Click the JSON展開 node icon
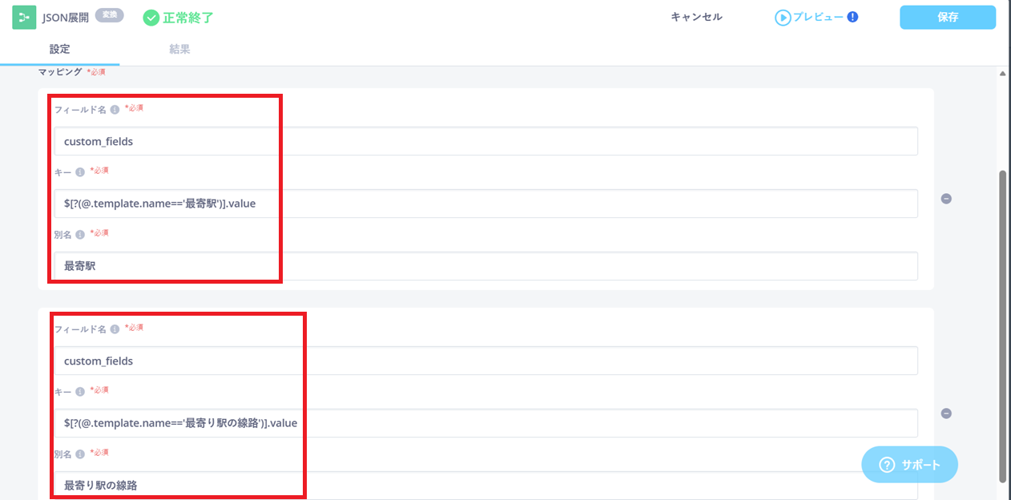 pyautogui.click(x=24, y=17)
